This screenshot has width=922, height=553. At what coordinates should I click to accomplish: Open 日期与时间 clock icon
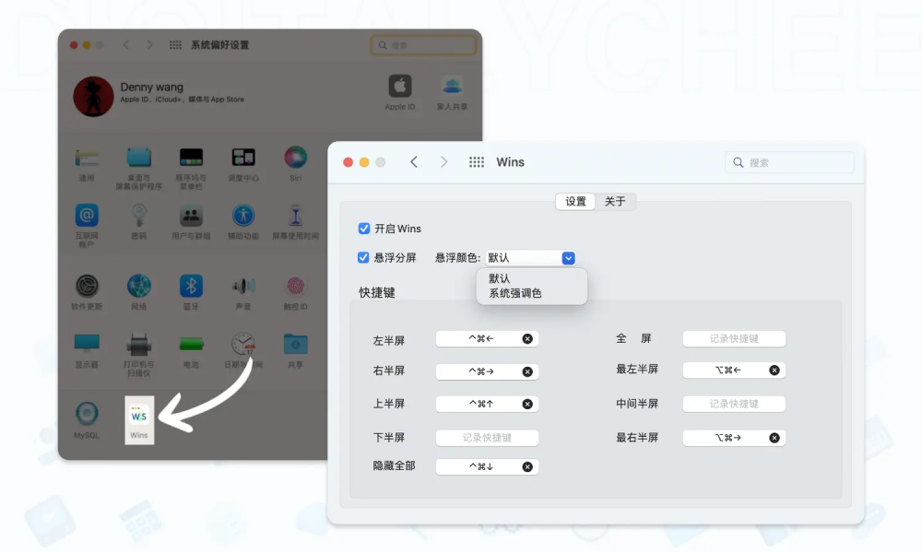point(243,344)
